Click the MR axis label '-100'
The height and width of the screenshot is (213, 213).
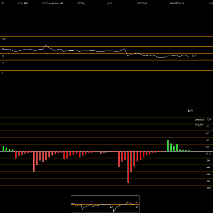(x=209, y=188)
